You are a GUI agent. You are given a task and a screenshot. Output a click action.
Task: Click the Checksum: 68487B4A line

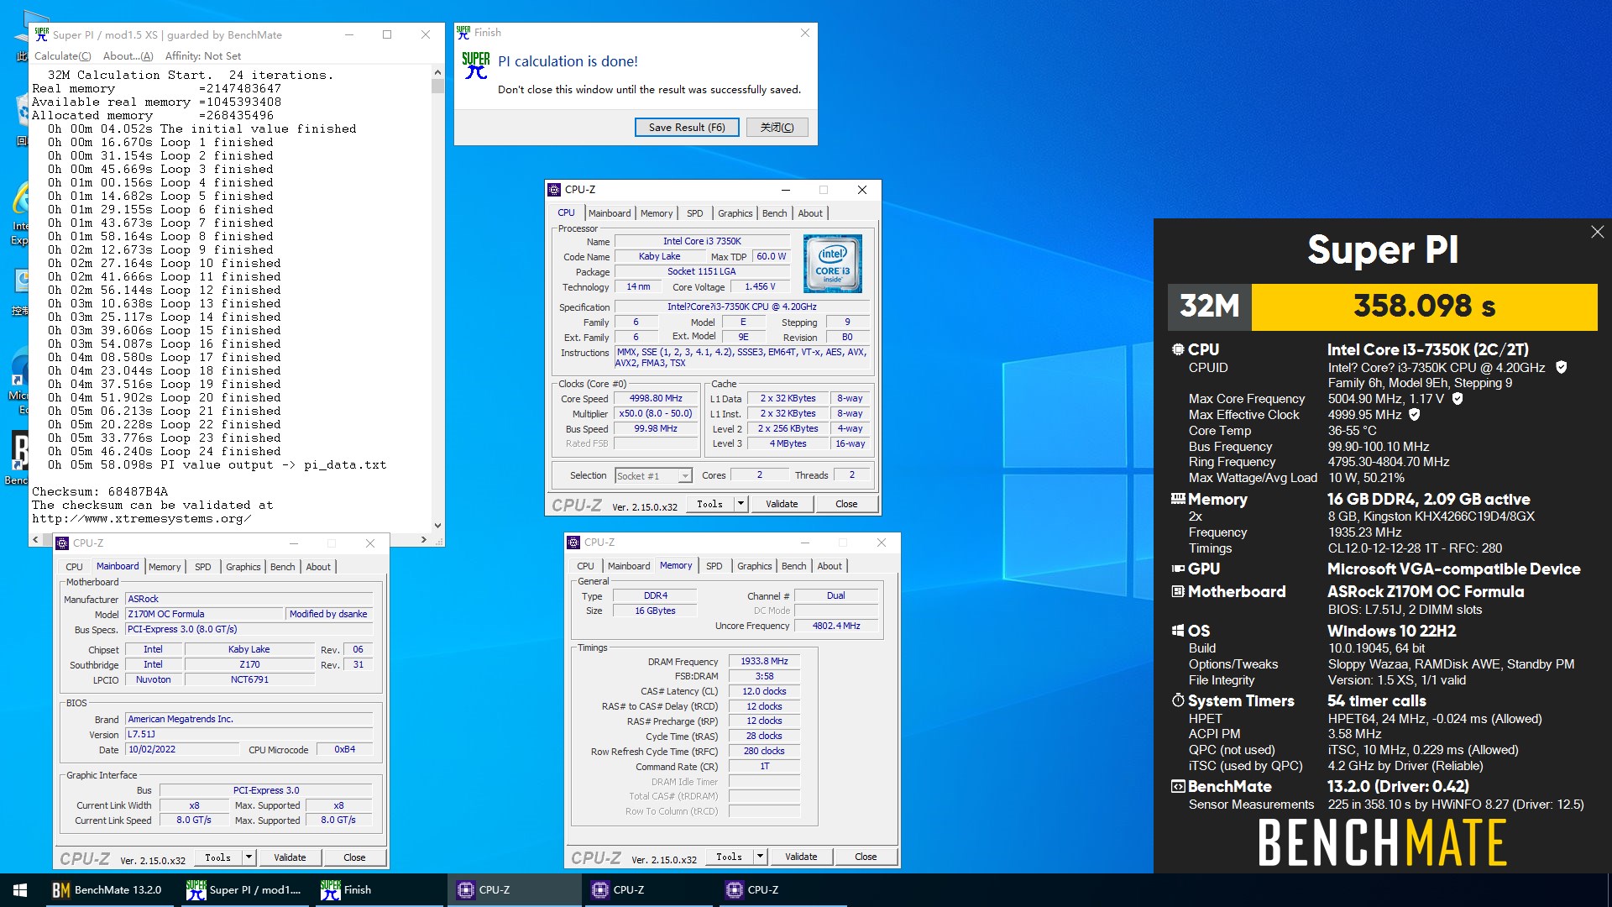pos(100,492)
